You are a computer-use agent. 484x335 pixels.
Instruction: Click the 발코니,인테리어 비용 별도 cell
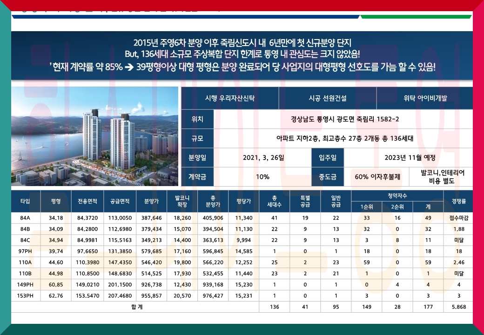click(x=442, y=177)
